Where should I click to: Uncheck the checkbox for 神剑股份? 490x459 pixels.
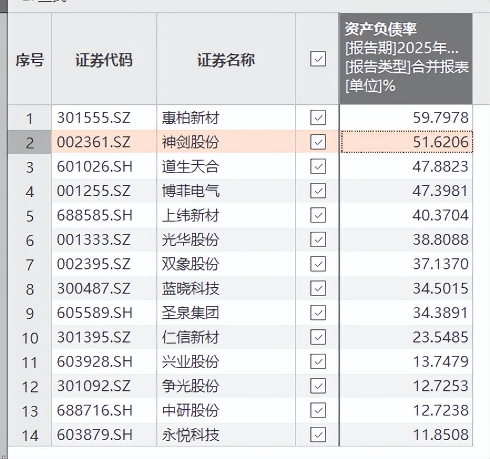(x=318, y=142)
